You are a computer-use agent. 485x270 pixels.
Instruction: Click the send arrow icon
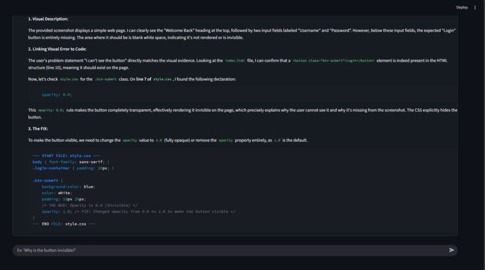[x=451, y=250]
